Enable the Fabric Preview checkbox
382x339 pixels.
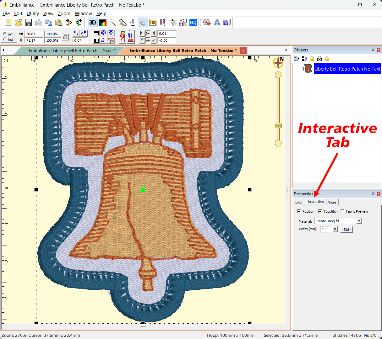pyautogui.click(x=342, y=211)
